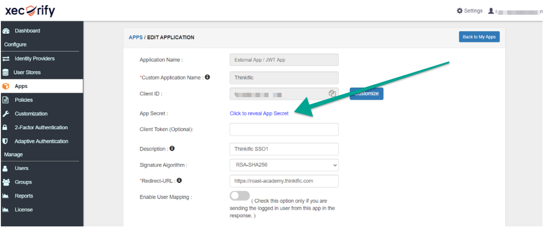
Task: Click Custom Application Name field Thinkific
Action: pyautogui.click(x=284, y=78)
